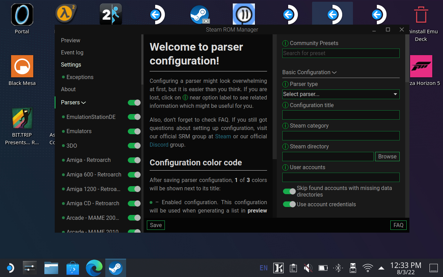This screenshot has width=443, height=277.
Task: Click the info icon beside Community Presets
Action: (x=285, y=43)
